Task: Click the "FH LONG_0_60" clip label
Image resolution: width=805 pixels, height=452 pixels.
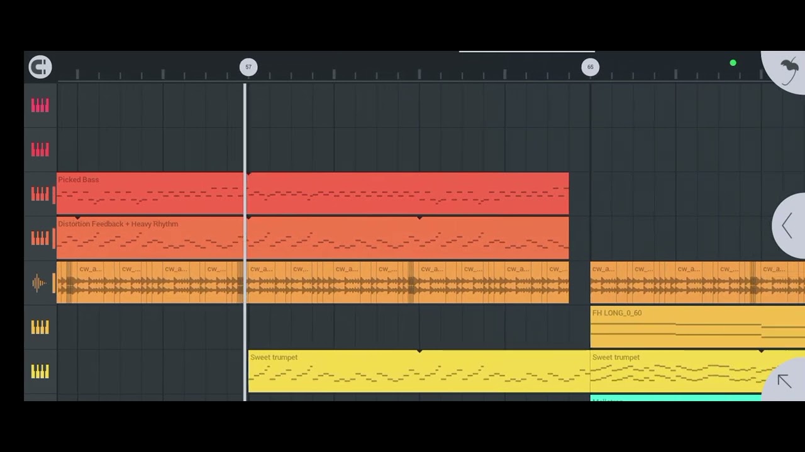Action: click(x=617, y=313)
